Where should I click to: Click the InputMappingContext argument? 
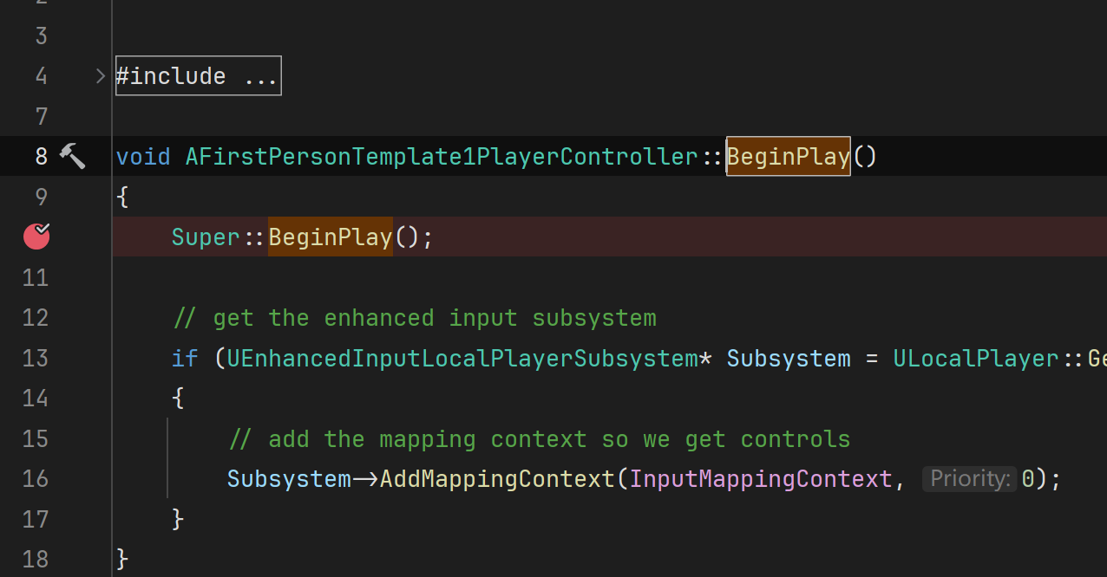(x=760, y=478)
